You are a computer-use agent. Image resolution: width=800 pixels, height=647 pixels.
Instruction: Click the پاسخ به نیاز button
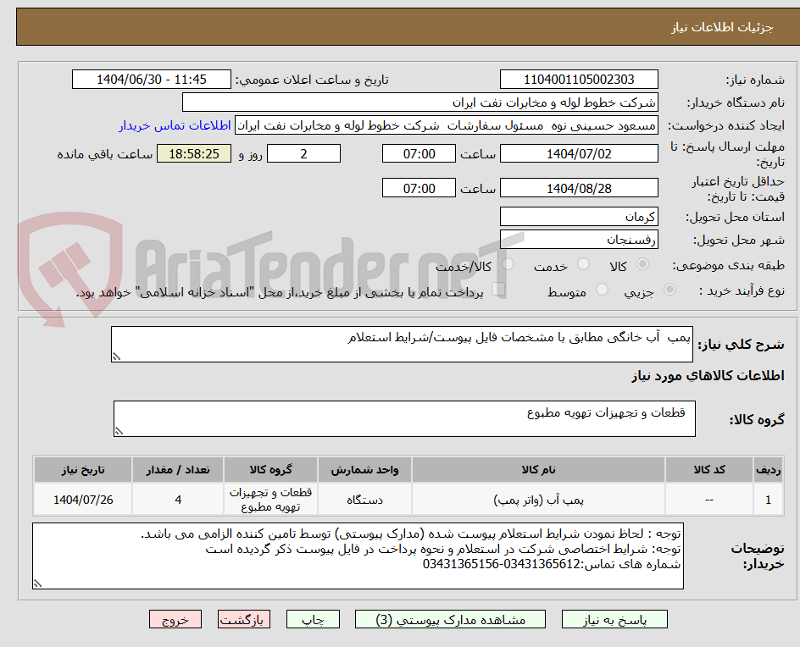click(614, 619)
